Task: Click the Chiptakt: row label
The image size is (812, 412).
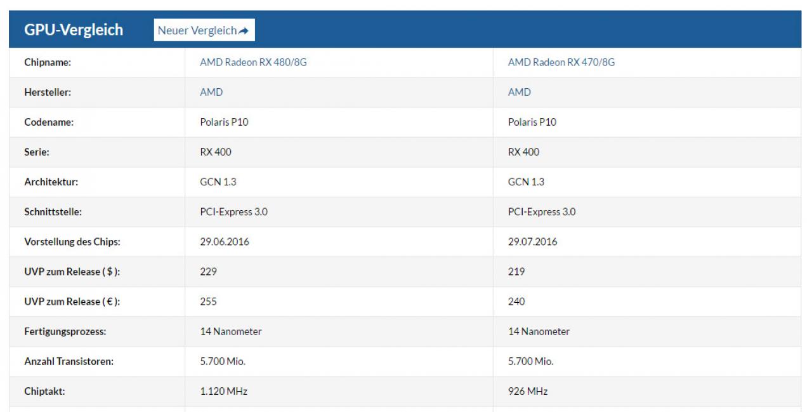Action: tap(44, 391)
